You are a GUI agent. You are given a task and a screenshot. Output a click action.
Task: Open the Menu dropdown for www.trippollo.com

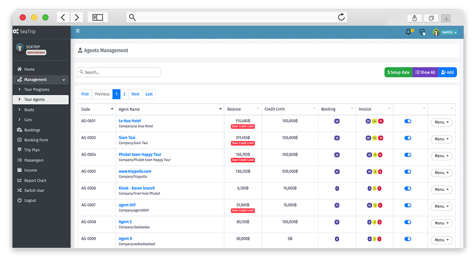(x=441, y=173)
